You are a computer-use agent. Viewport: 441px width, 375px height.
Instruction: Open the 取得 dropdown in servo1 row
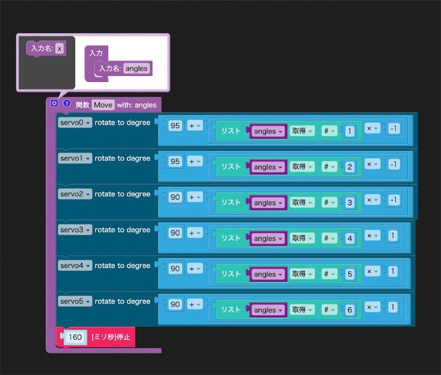tap(302, 166)
